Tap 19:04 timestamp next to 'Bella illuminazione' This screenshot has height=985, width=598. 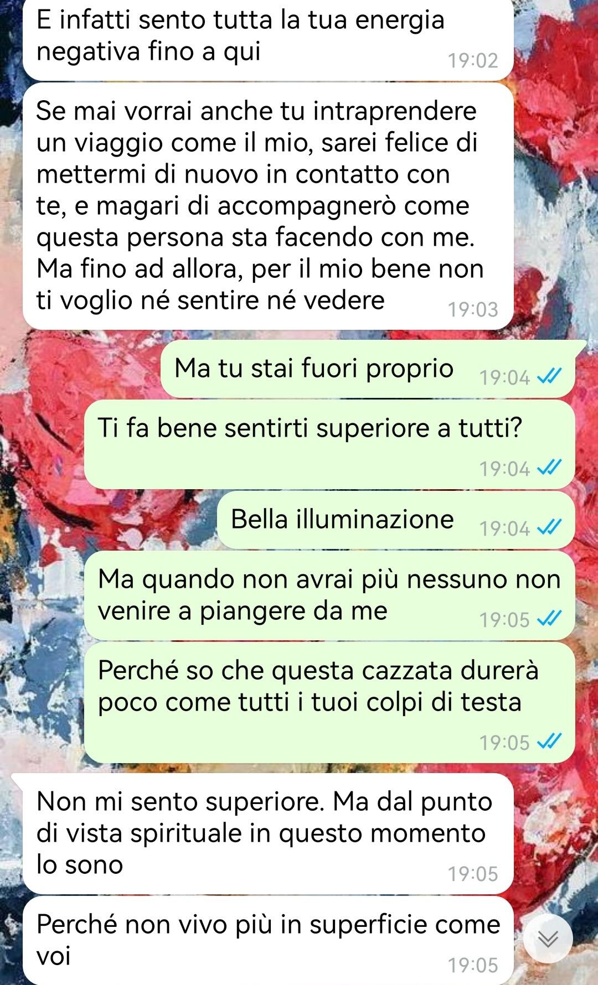pos(504,528)
